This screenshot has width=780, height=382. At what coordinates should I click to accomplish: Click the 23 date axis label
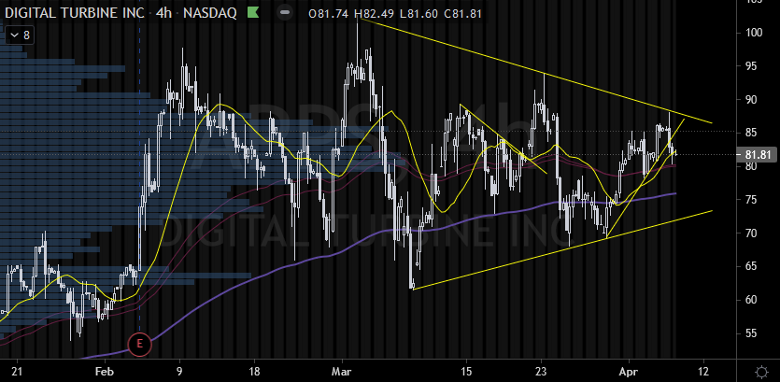(x=541, y=372)
